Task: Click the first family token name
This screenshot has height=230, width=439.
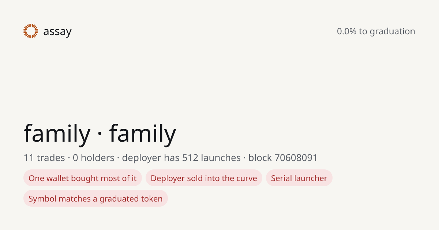Action: 57,134
